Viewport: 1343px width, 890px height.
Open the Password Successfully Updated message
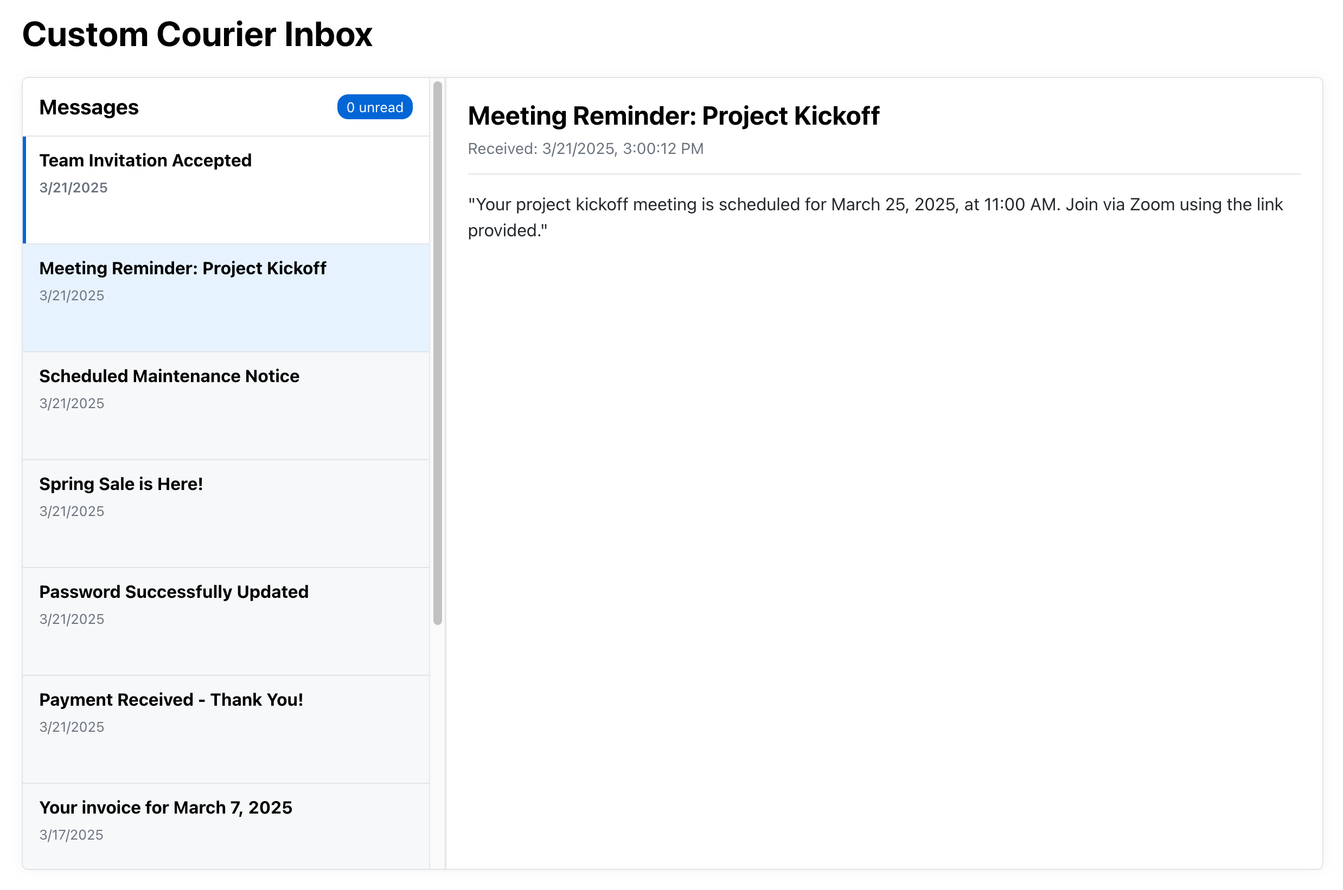[x=174, y=591]
